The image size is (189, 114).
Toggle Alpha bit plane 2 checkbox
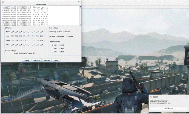(x=33, y=32)
